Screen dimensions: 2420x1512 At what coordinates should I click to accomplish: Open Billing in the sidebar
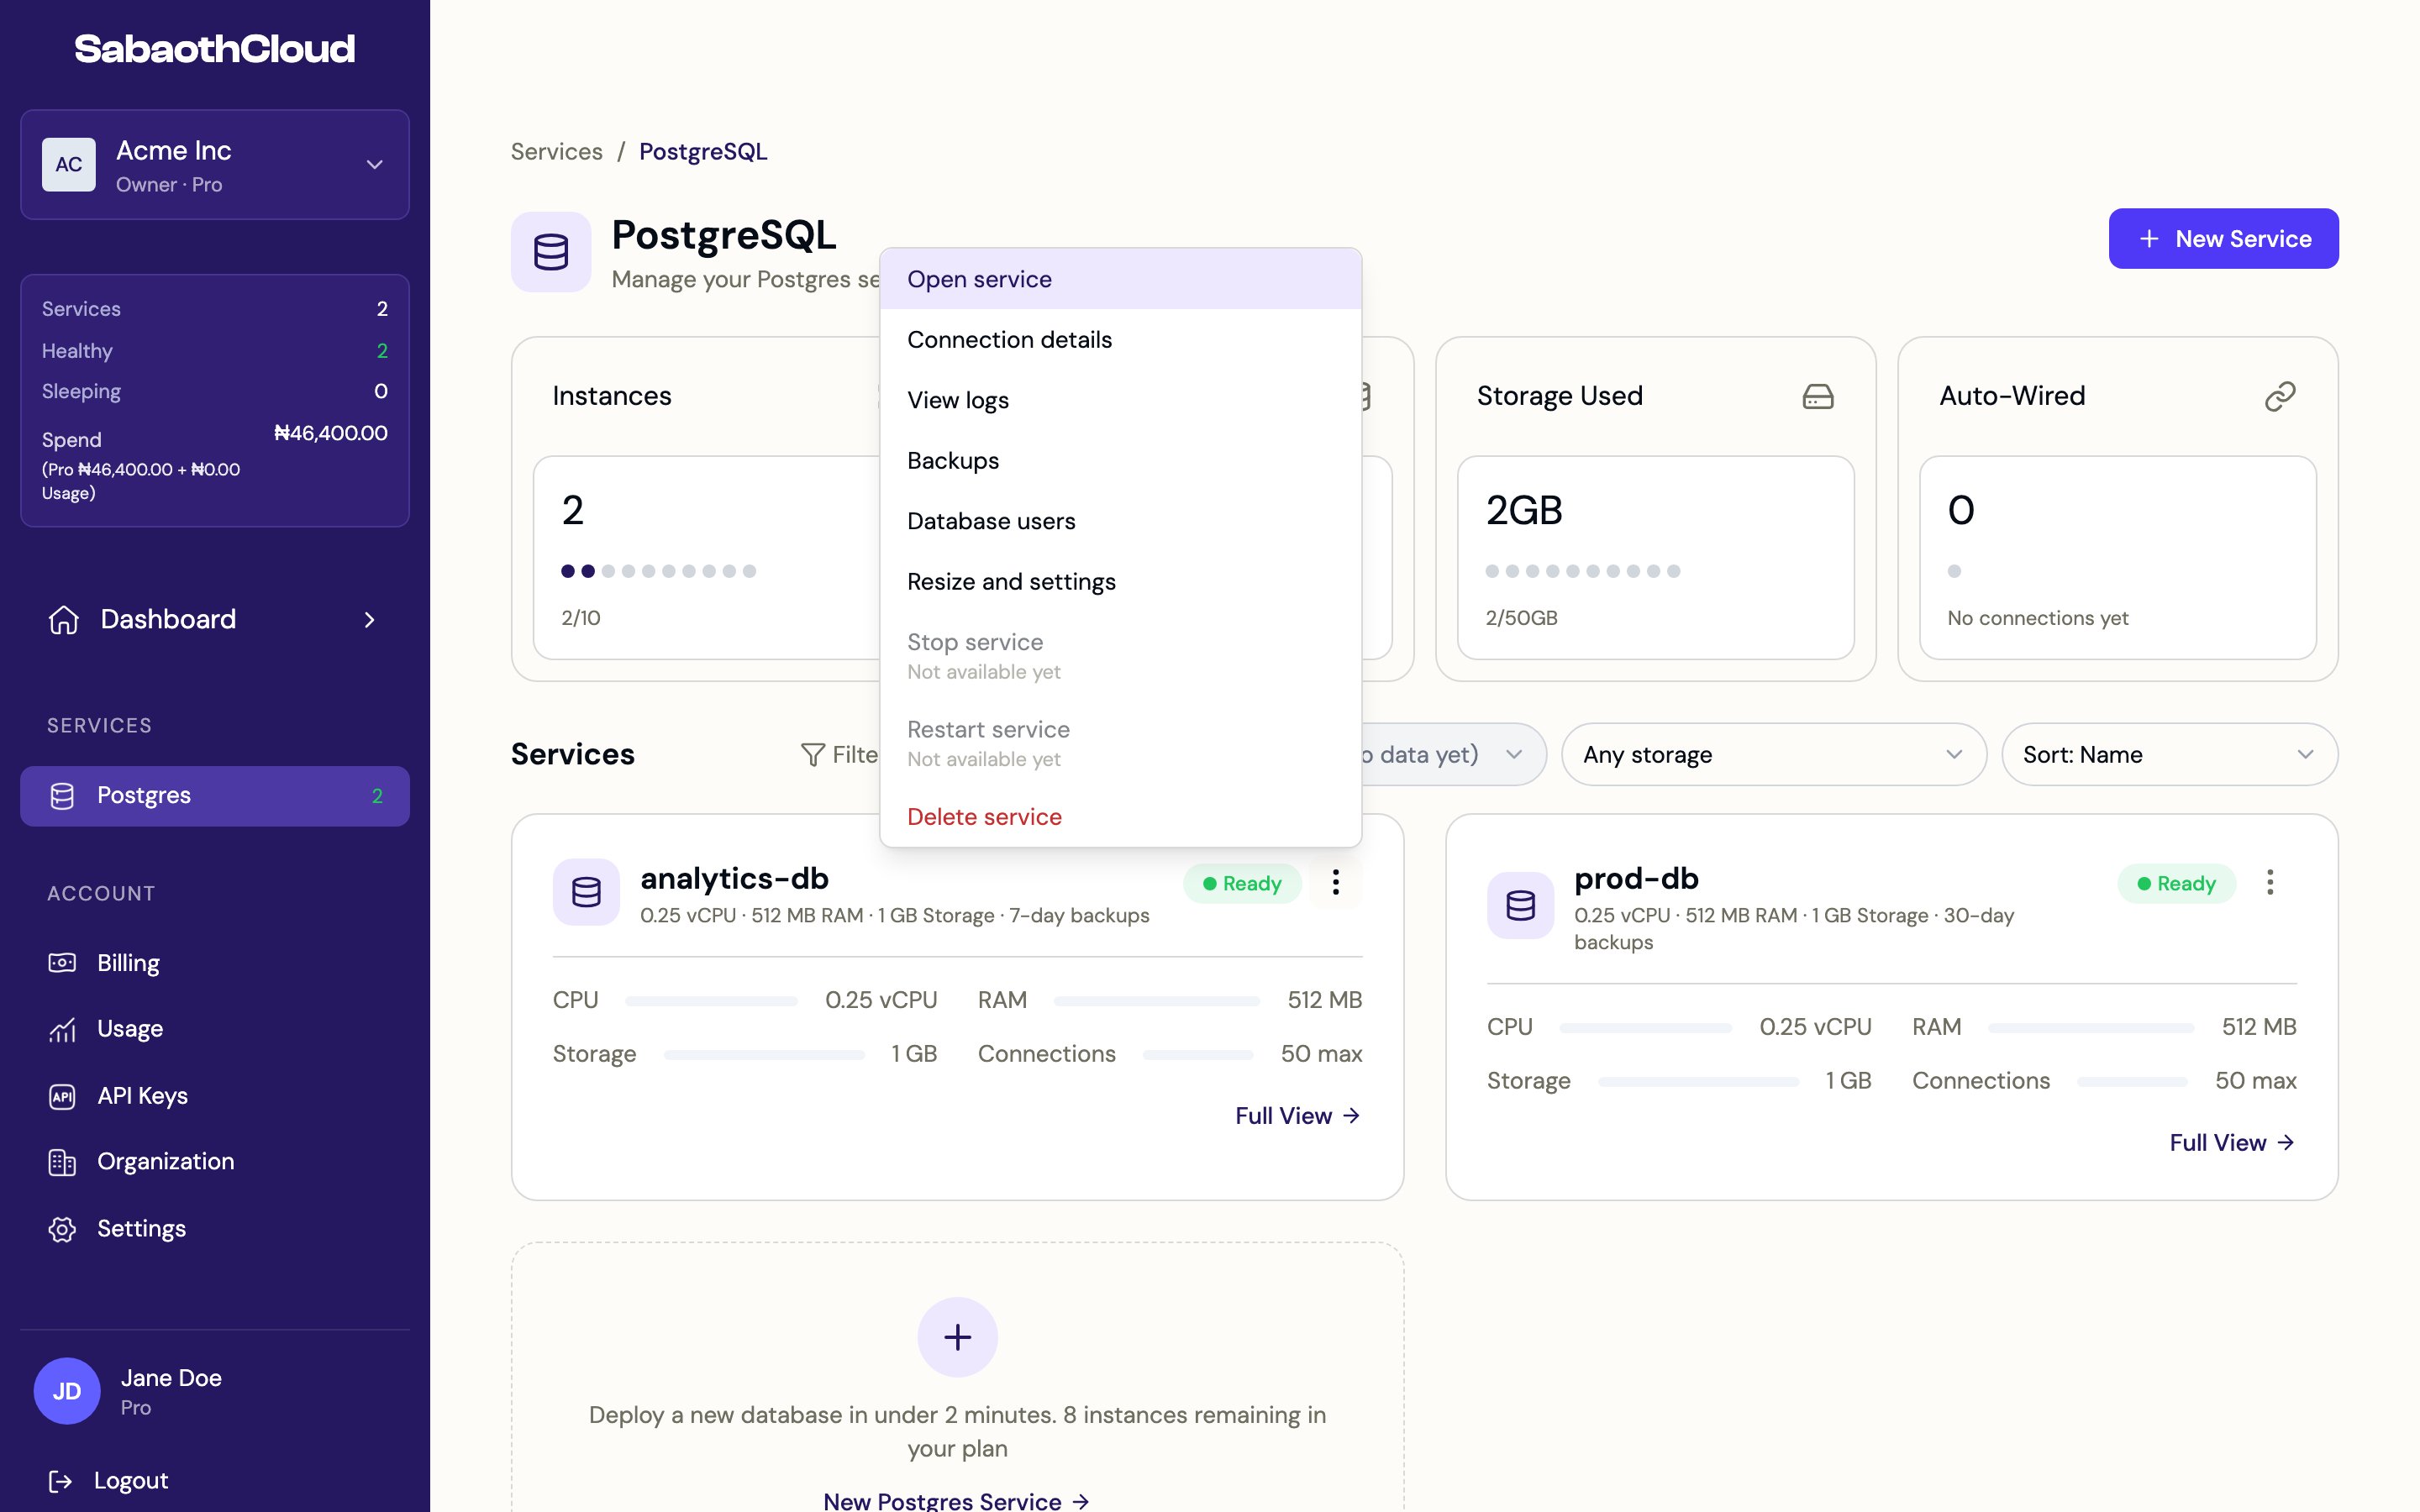[215, 963]
